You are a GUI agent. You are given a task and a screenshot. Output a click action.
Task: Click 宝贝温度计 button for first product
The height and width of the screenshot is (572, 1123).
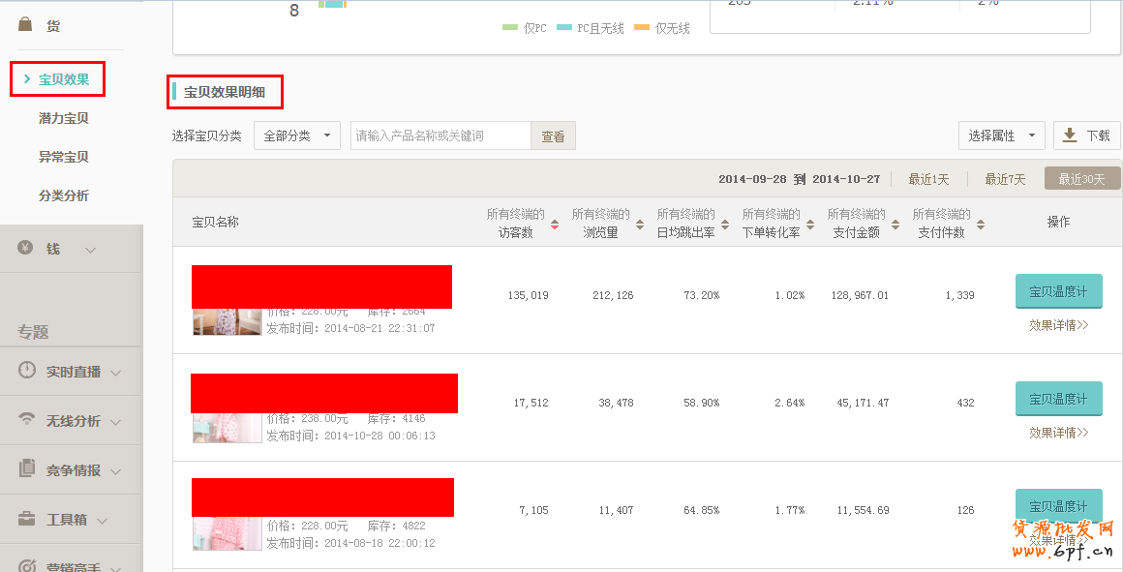[x=1058, y=291]
